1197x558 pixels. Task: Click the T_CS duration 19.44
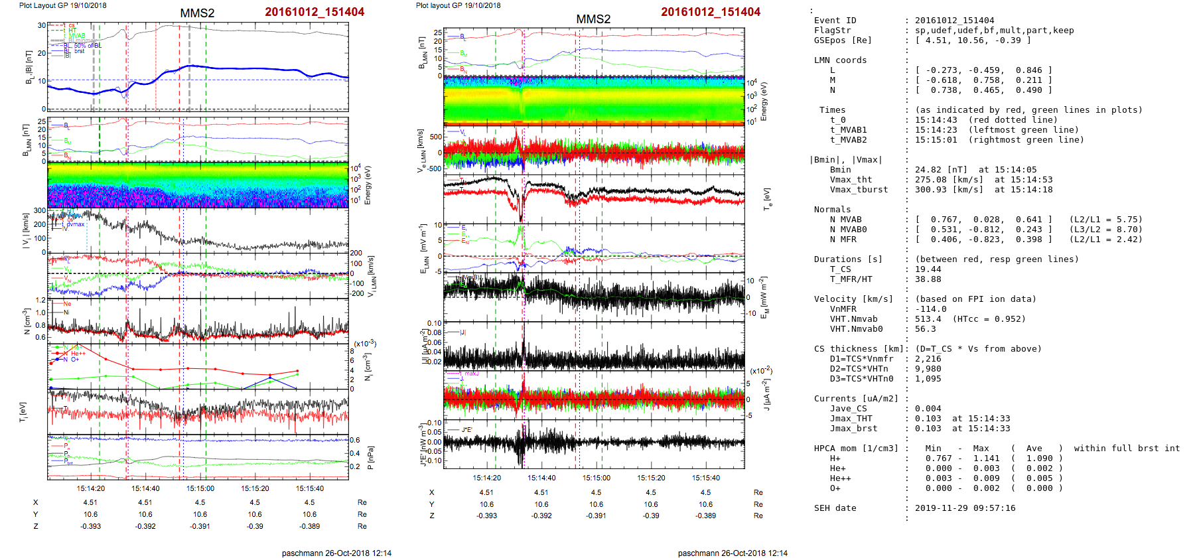point(928,269)
